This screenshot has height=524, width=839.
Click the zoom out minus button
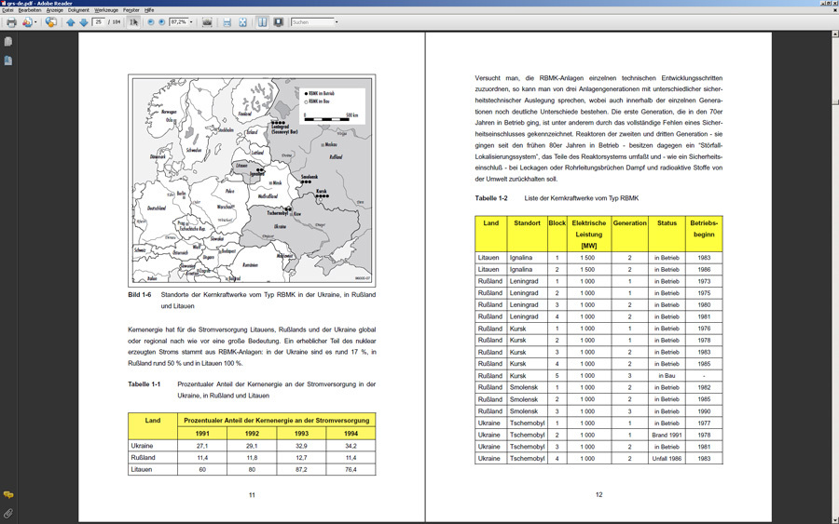pyautogui.click(x=151, y=22)
